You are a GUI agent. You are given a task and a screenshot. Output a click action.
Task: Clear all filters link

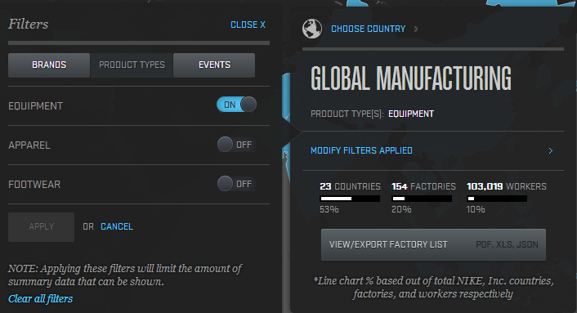pos(41,298)
